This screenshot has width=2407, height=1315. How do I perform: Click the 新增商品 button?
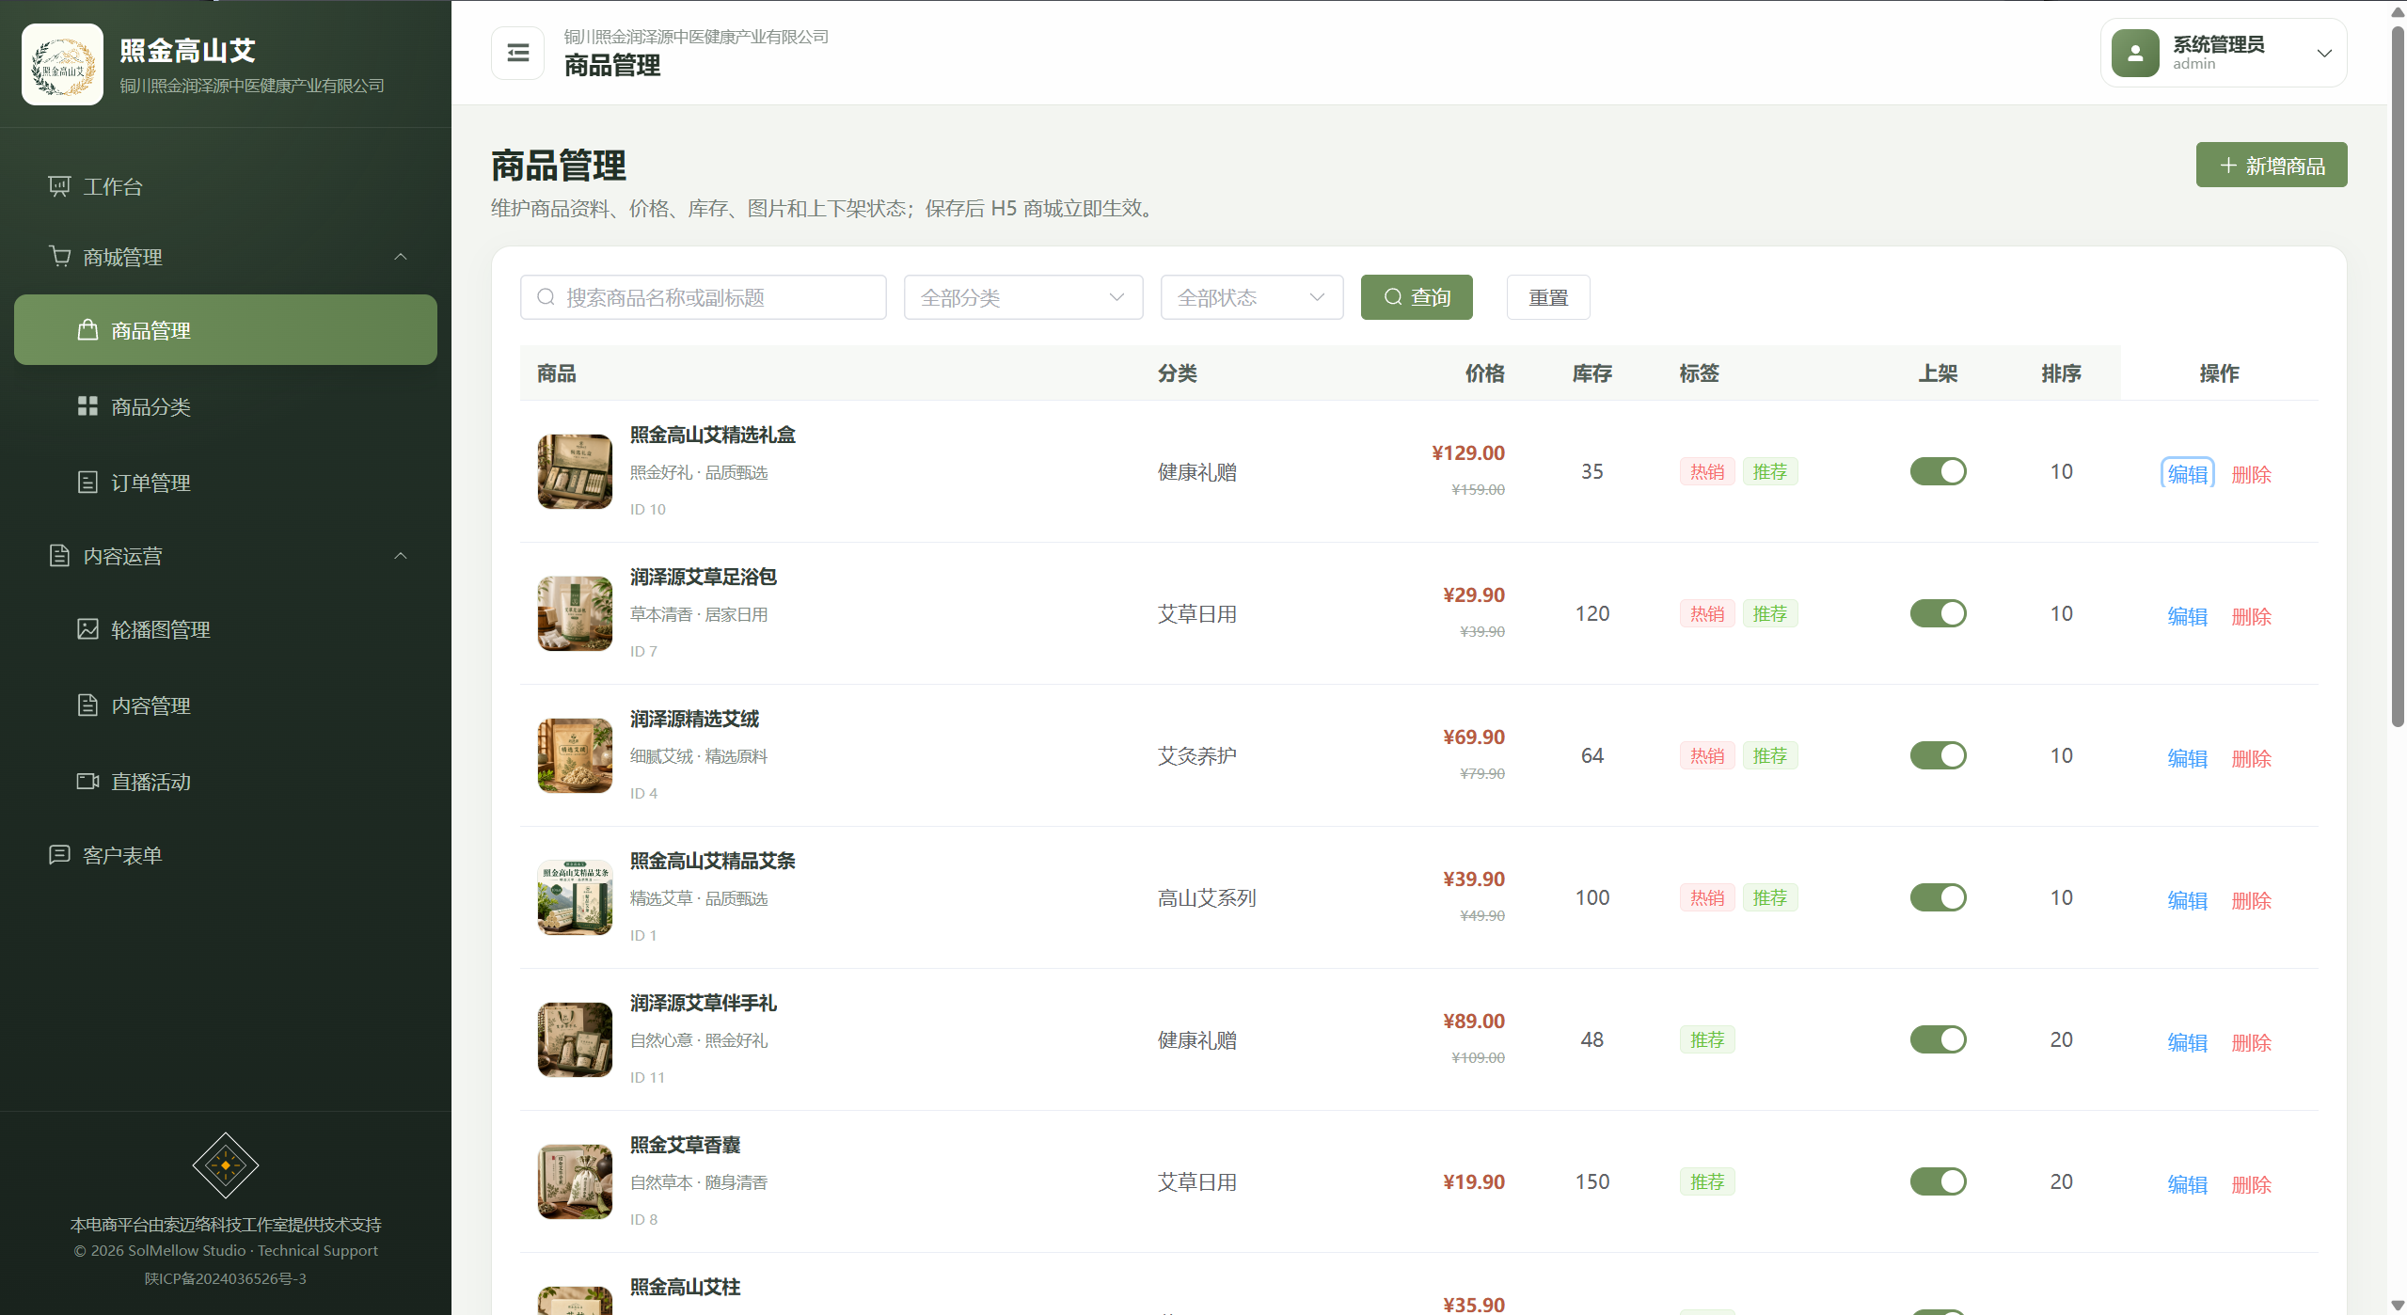tap(2272, 166)
